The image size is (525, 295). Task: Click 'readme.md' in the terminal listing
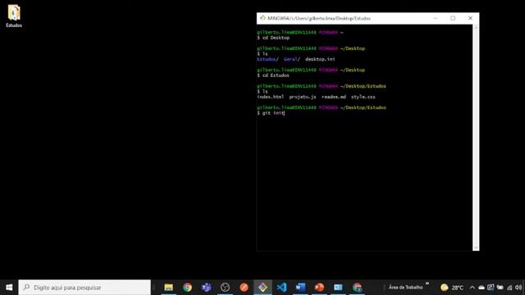pos(334,97)
